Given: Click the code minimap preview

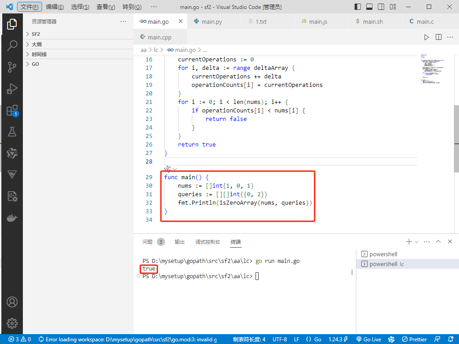Looking at the screenshot, I should (433, 69).
